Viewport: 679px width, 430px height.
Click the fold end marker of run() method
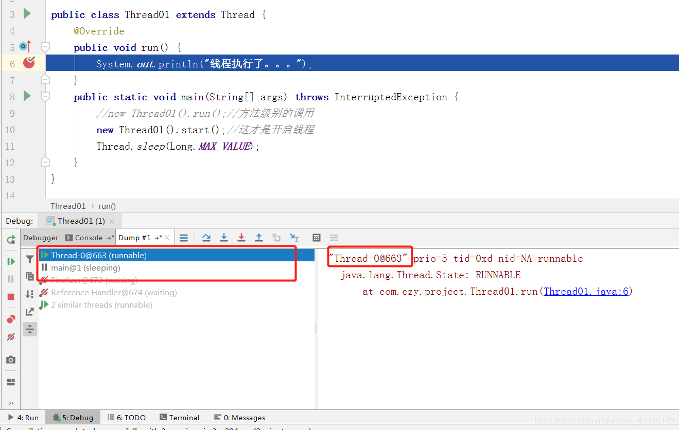point(45,80)
